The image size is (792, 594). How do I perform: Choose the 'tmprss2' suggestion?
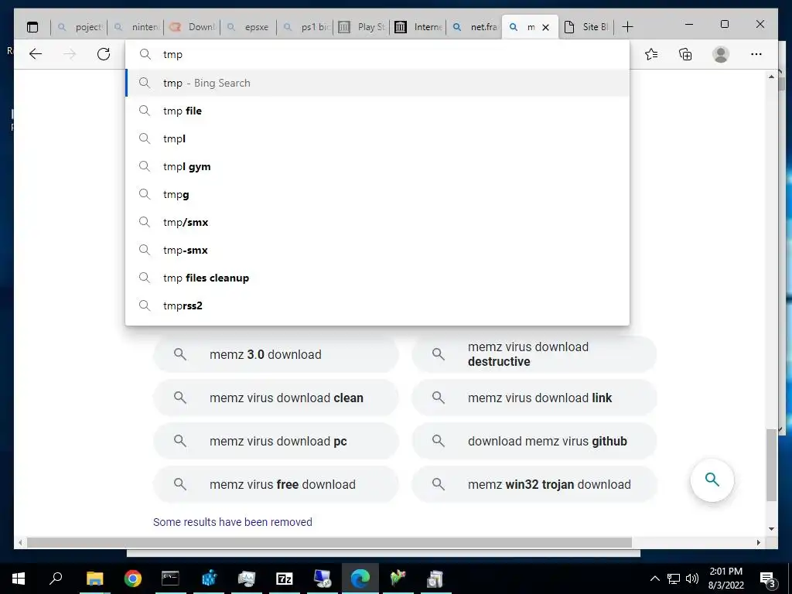click(x=377, y=306)
